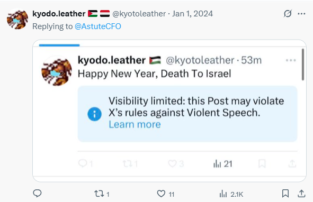Image resolution: width=313 pixels, height=202 pixels.
Task: Click the Jan 1, 2024 timestamp
Action: point(192,14)
